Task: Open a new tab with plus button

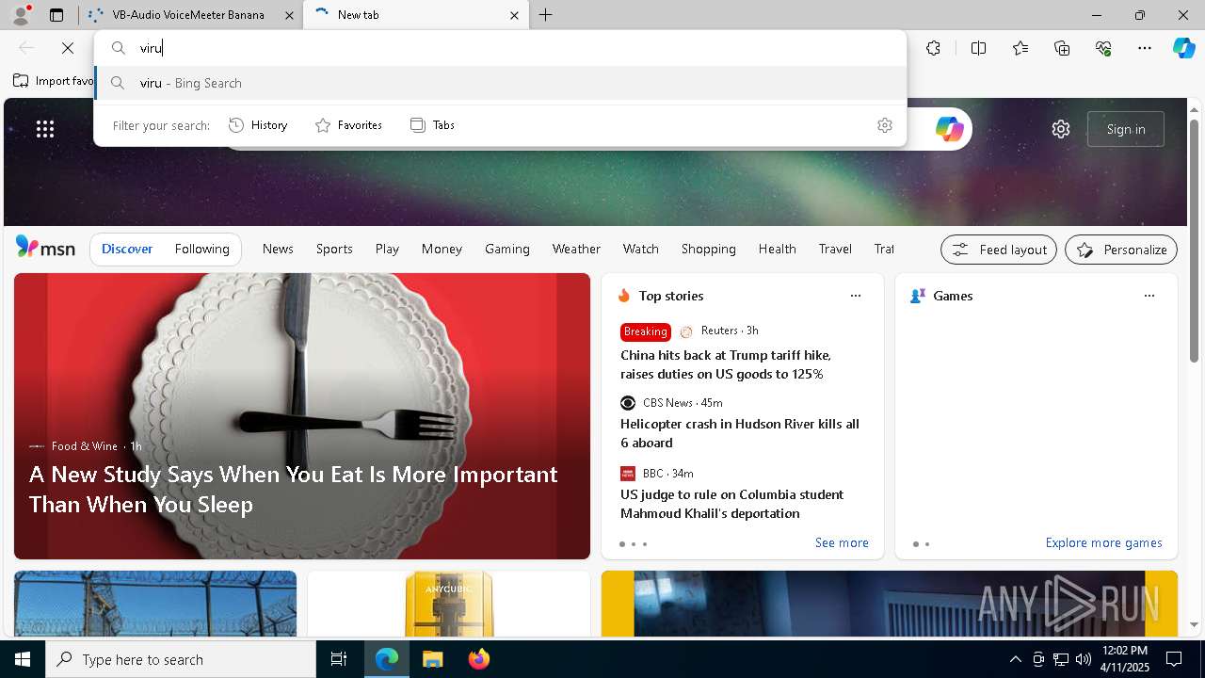Action: [546, 15]
